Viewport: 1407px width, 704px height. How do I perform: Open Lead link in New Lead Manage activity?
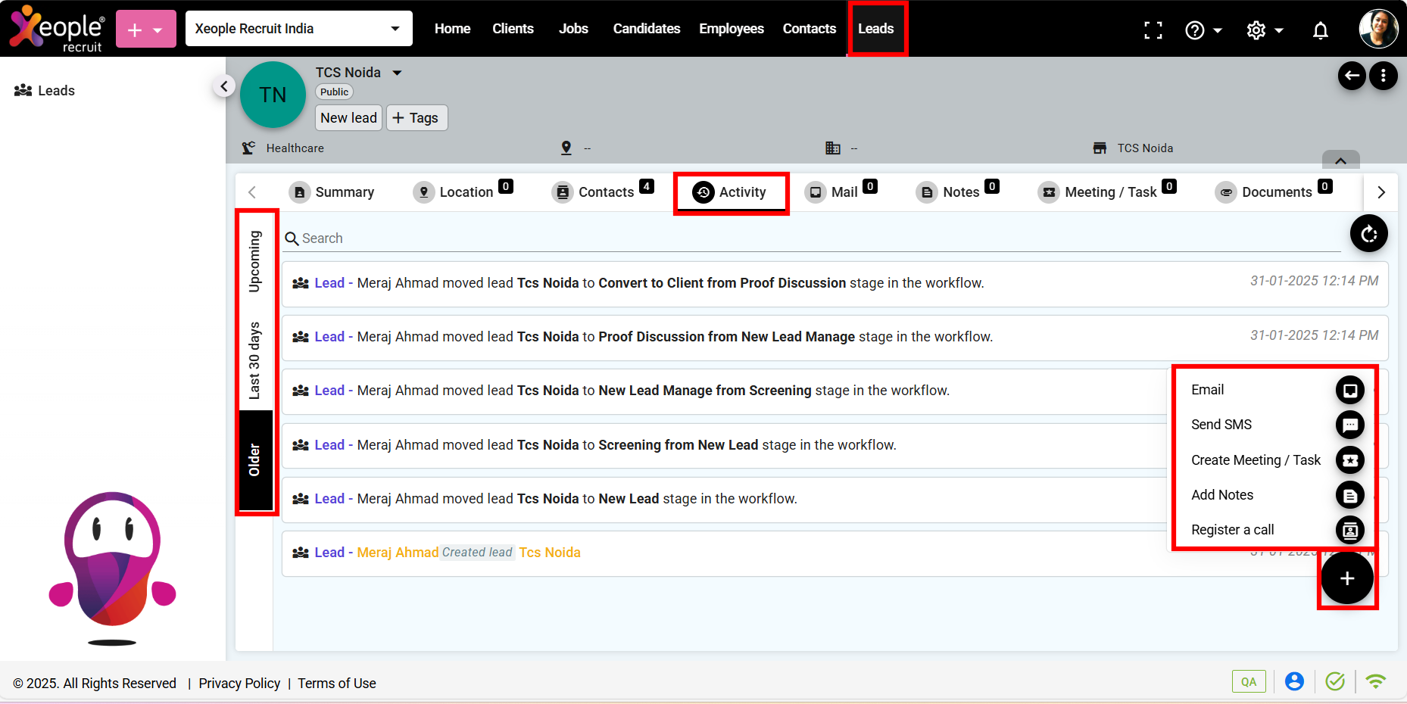click(x=329, y=391)
